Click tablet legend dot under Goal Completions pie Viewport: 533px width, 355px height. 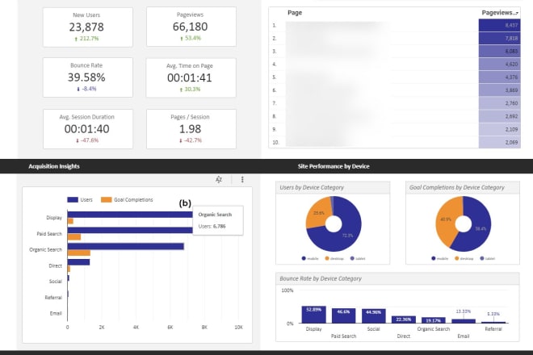pos(482,258)
